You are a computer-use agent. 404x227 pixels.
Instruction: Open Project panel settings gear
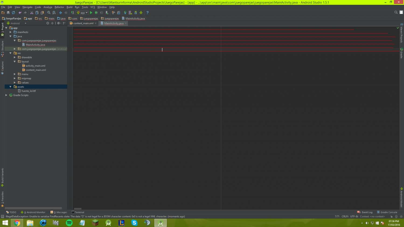click(59, 23)
